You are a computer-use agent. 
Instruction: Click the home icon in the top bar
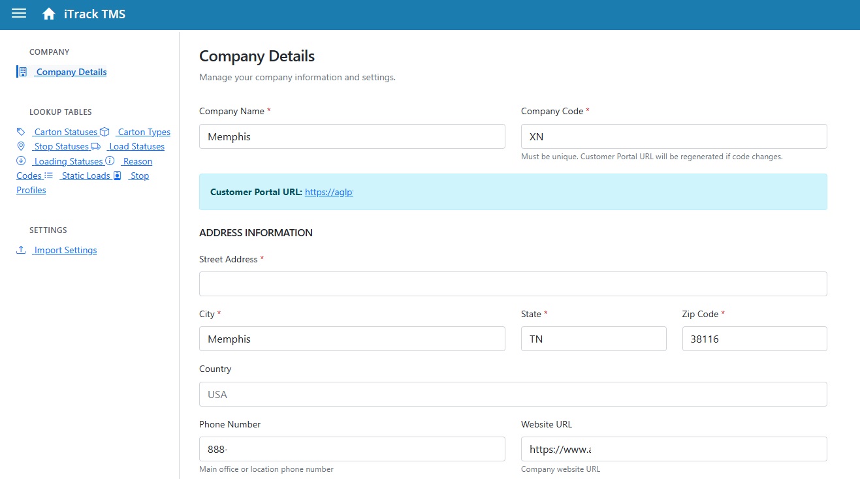point(48,13)
